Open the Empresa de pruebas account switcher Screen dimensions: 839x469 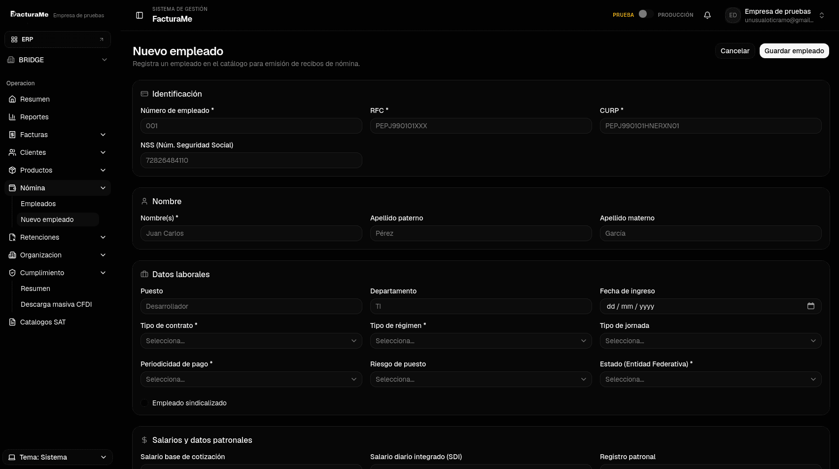tap(775, 15)
